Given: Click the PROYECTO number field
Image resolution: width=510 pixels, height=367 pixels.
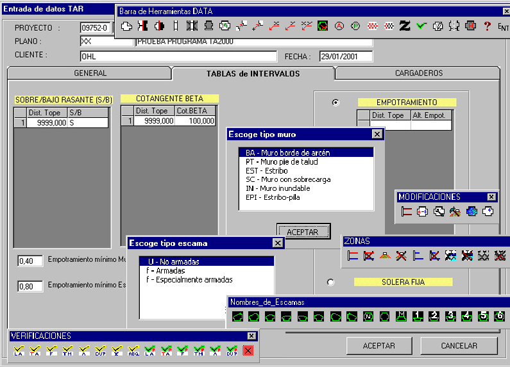Looking at the screenshot, I should pyautogui.click(x=96, y=28).
